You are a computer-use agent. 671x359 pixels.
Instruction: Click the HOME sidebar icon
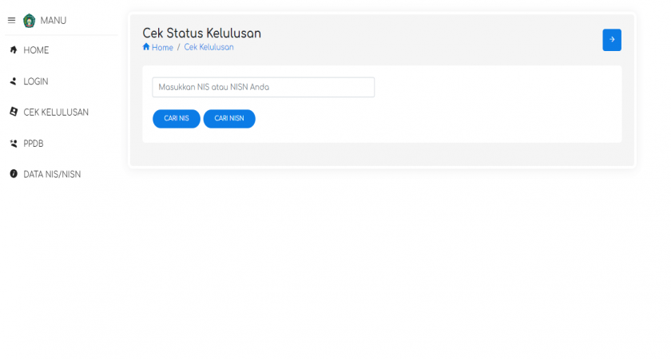click(x=14, y=50)
